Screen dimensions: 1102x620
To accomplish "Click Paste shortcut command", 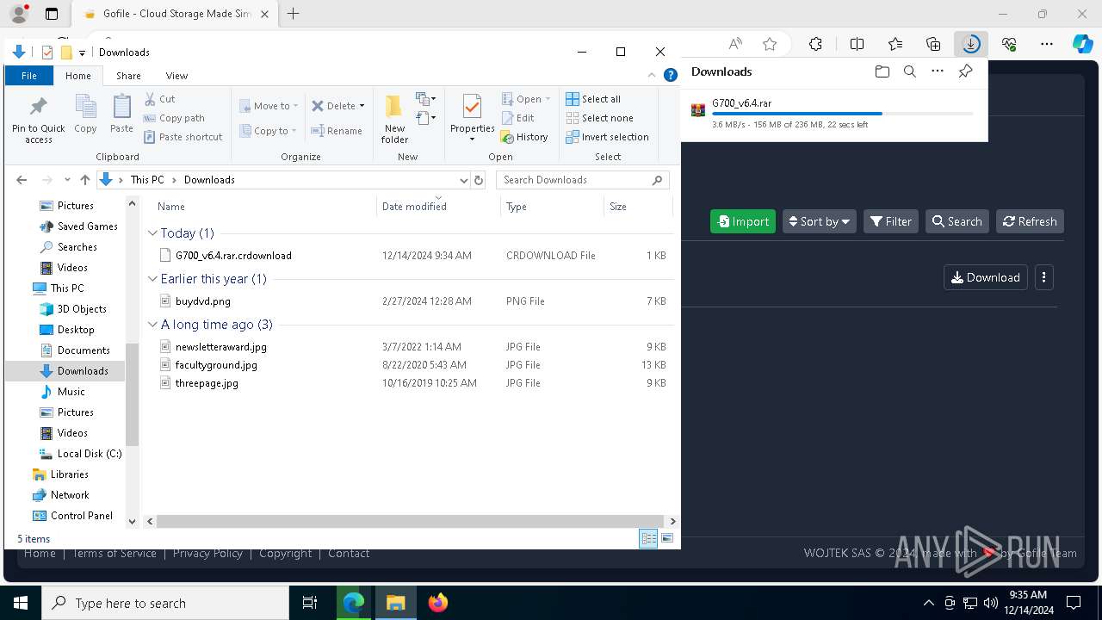I will [183, 137].
